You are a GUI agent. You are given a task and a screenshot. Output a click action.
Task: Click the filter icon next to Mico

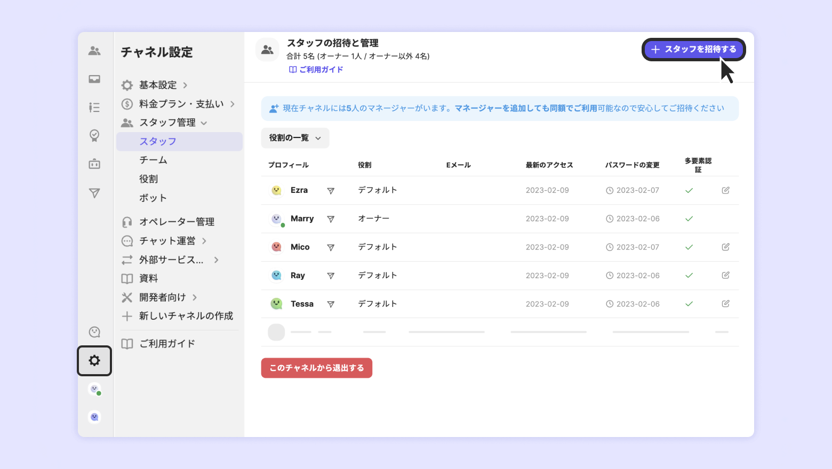[331, 247]
